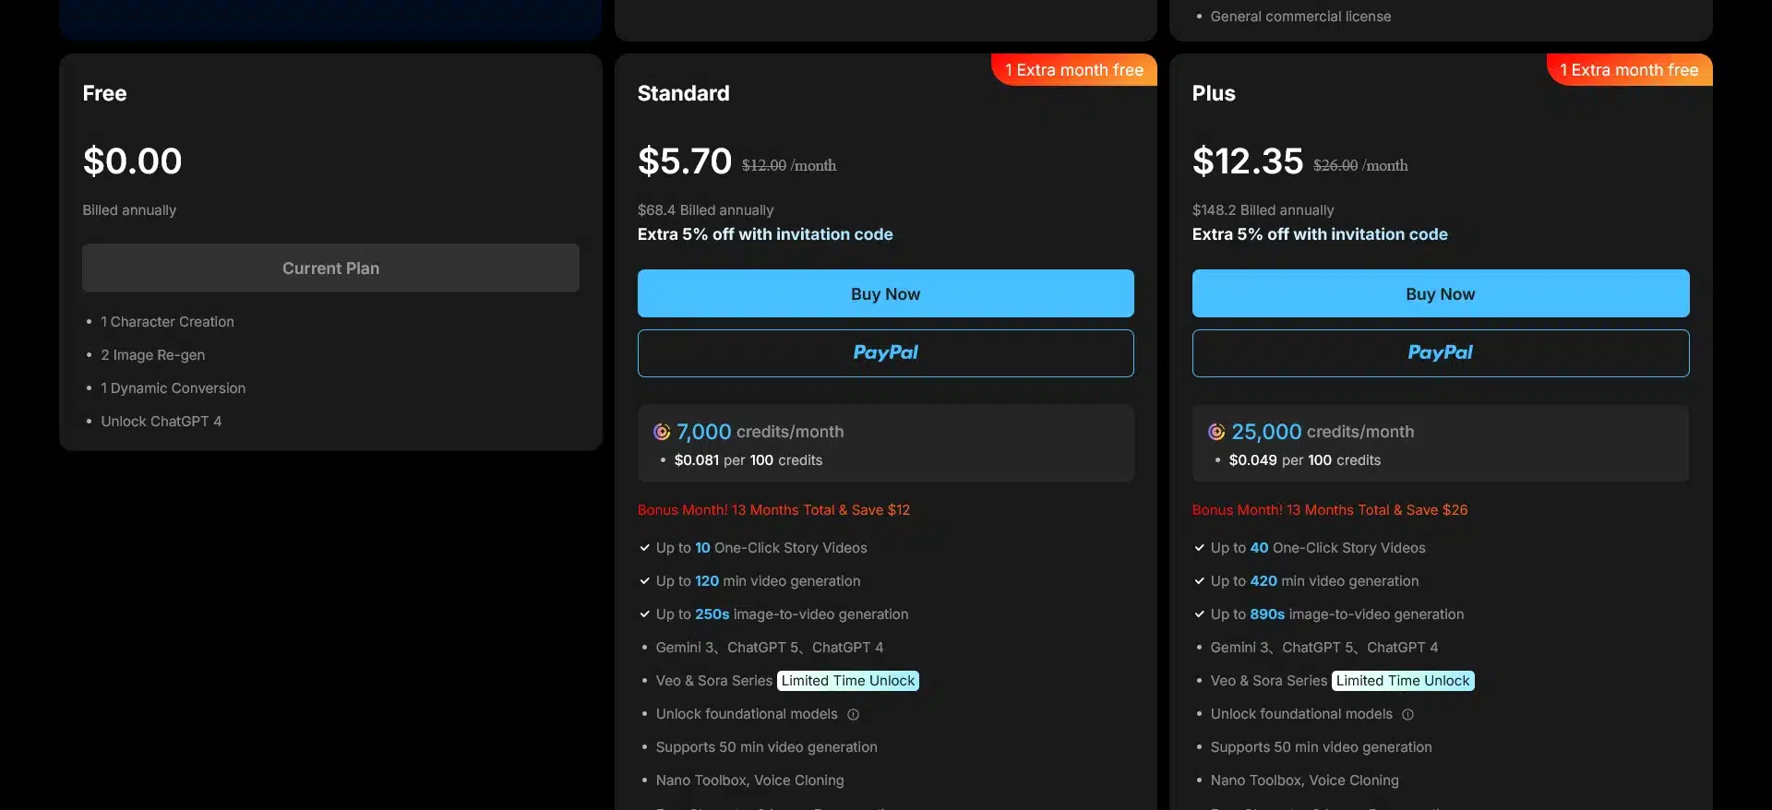Click the PayPal logo button under Standard plan
1772x810 pixels.
[885, 352]
